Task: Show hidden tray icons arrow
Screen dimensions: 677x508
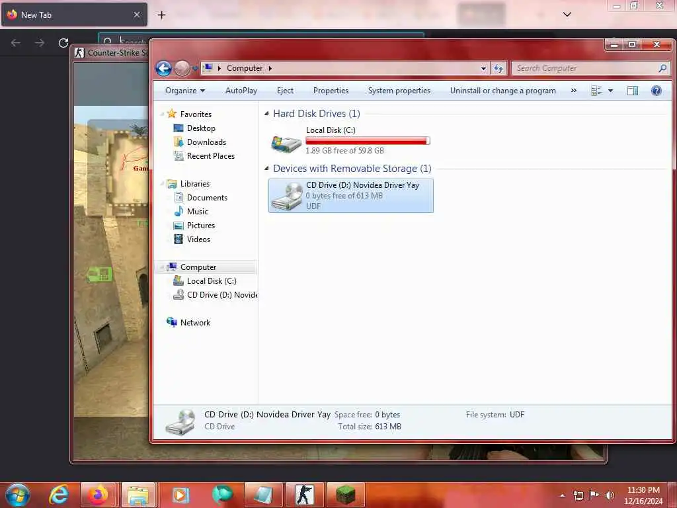Action: [562, 495]
